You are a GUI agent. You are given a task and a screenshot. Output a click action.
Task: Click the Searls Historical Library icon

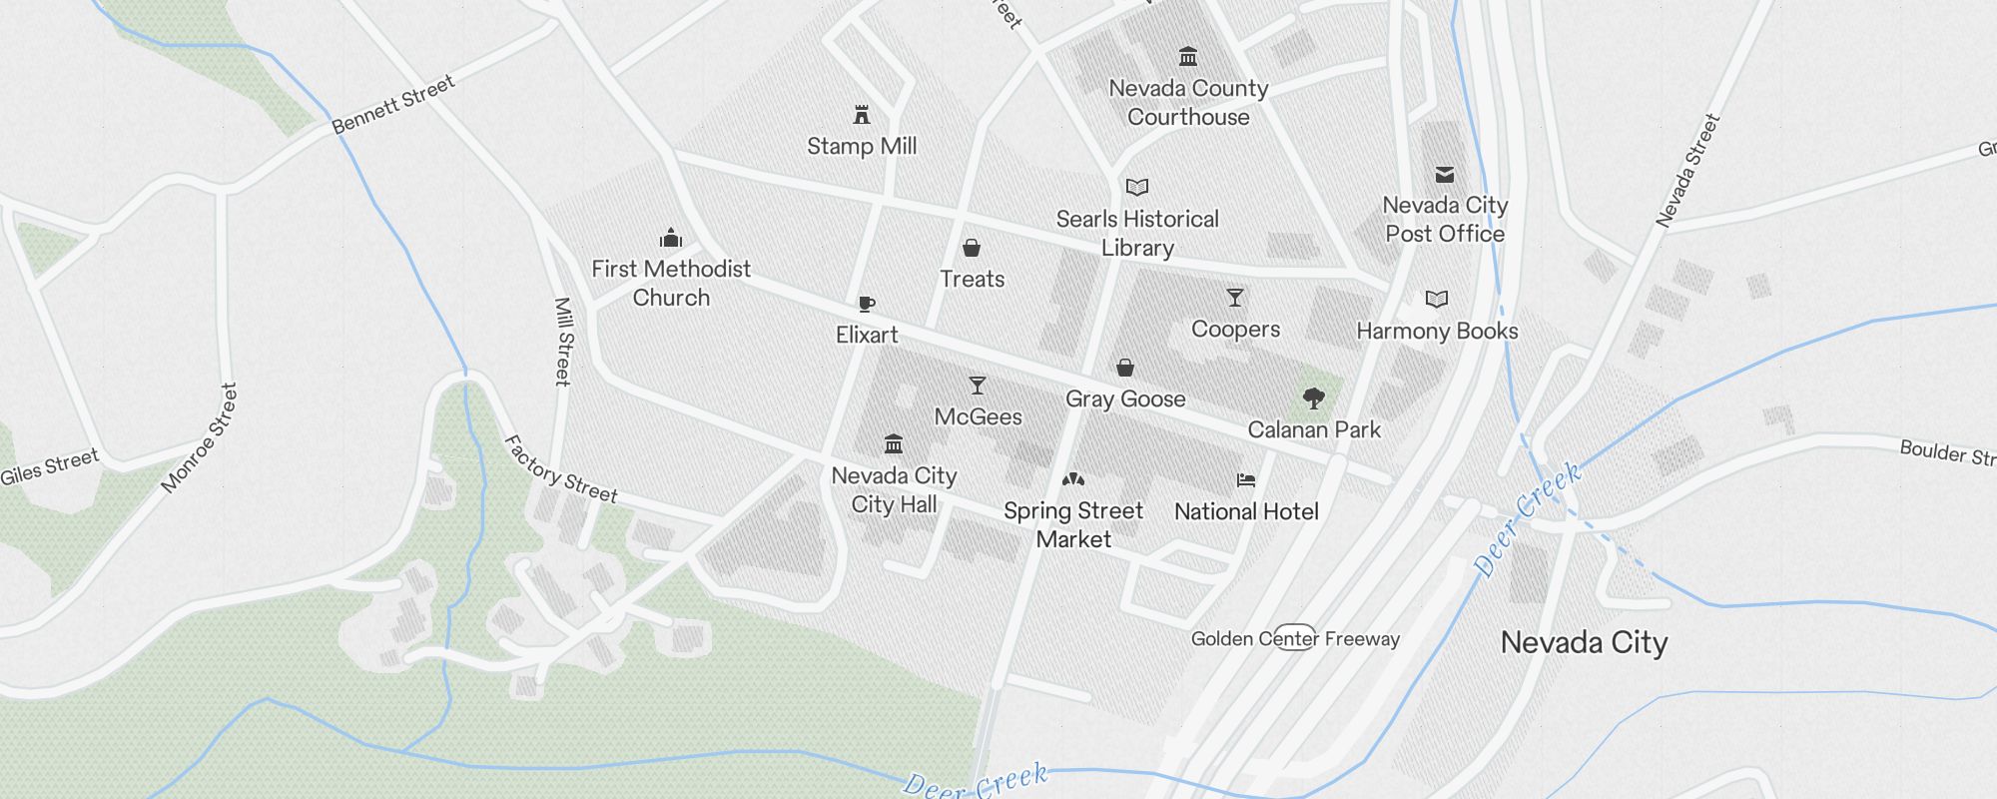[x=1137, y=187]
